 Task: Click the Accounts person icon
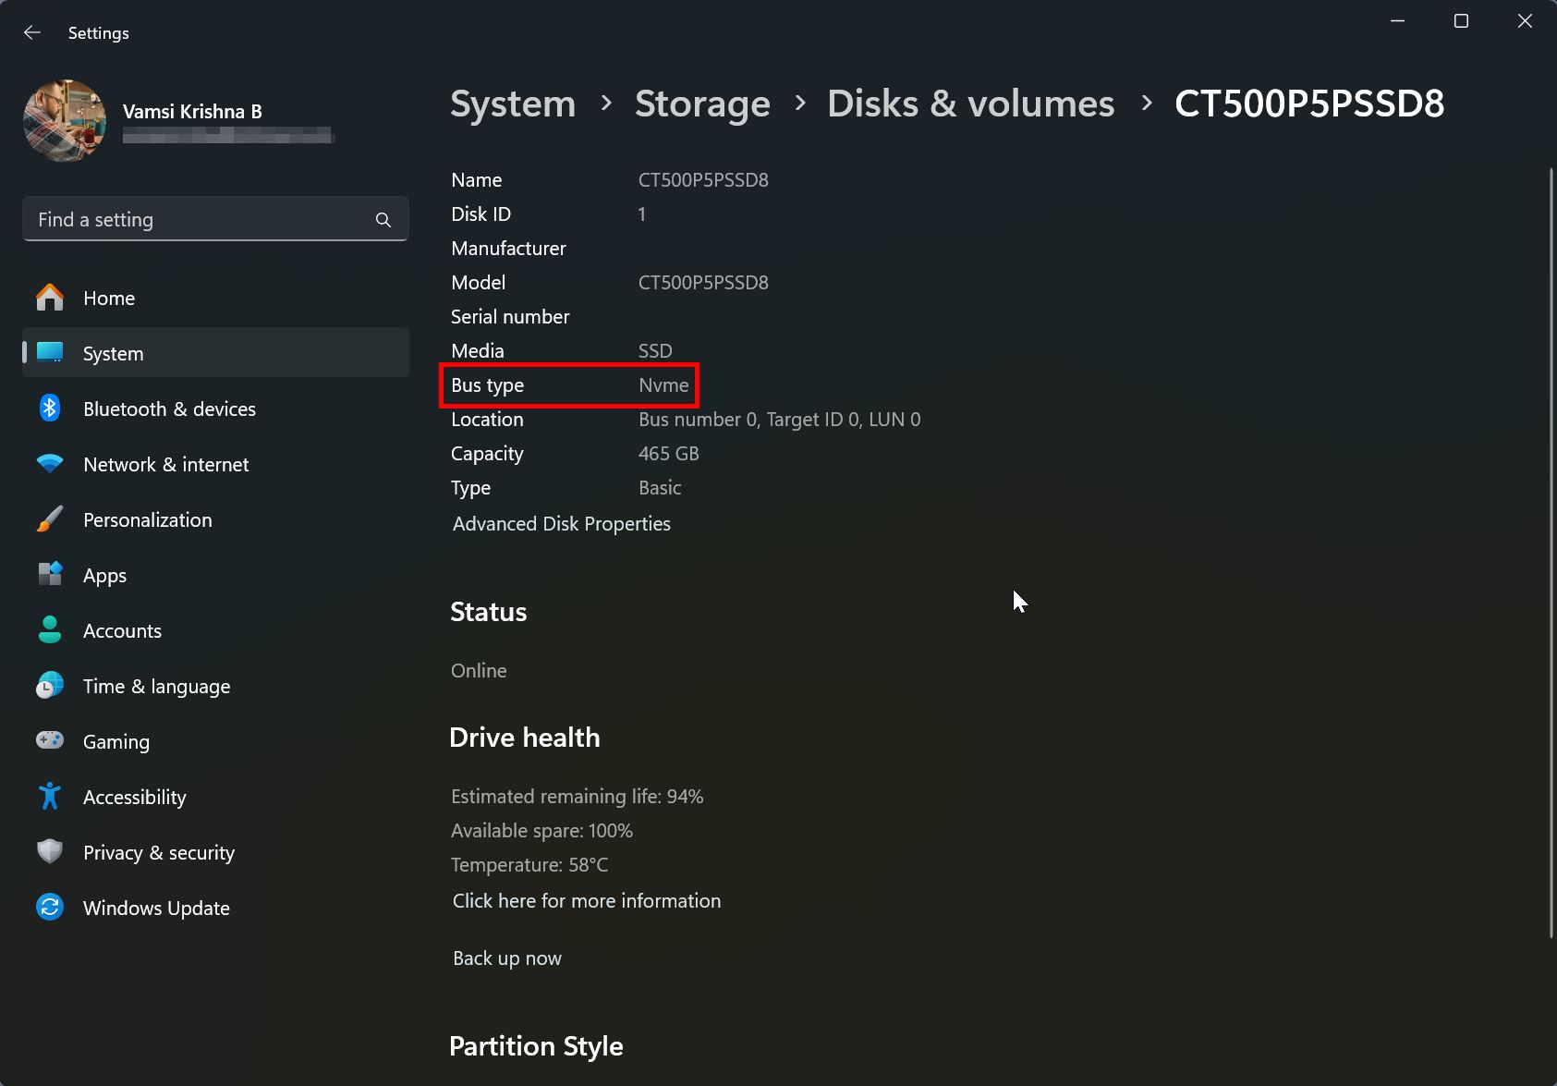tap(50, 629)
